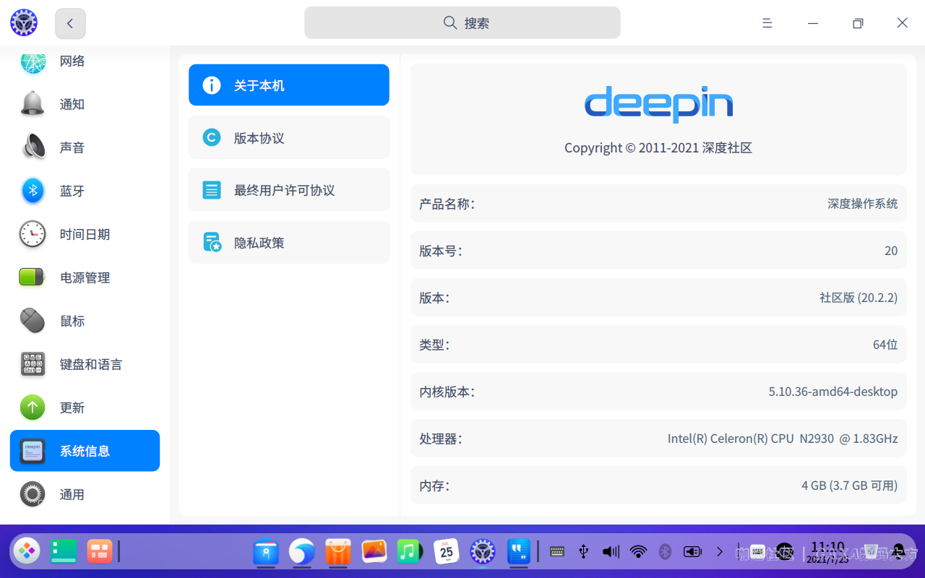Screen dimensions: 925x578
Task: Expand the tray with the arrow icon
Action: (x=720, y=552)
